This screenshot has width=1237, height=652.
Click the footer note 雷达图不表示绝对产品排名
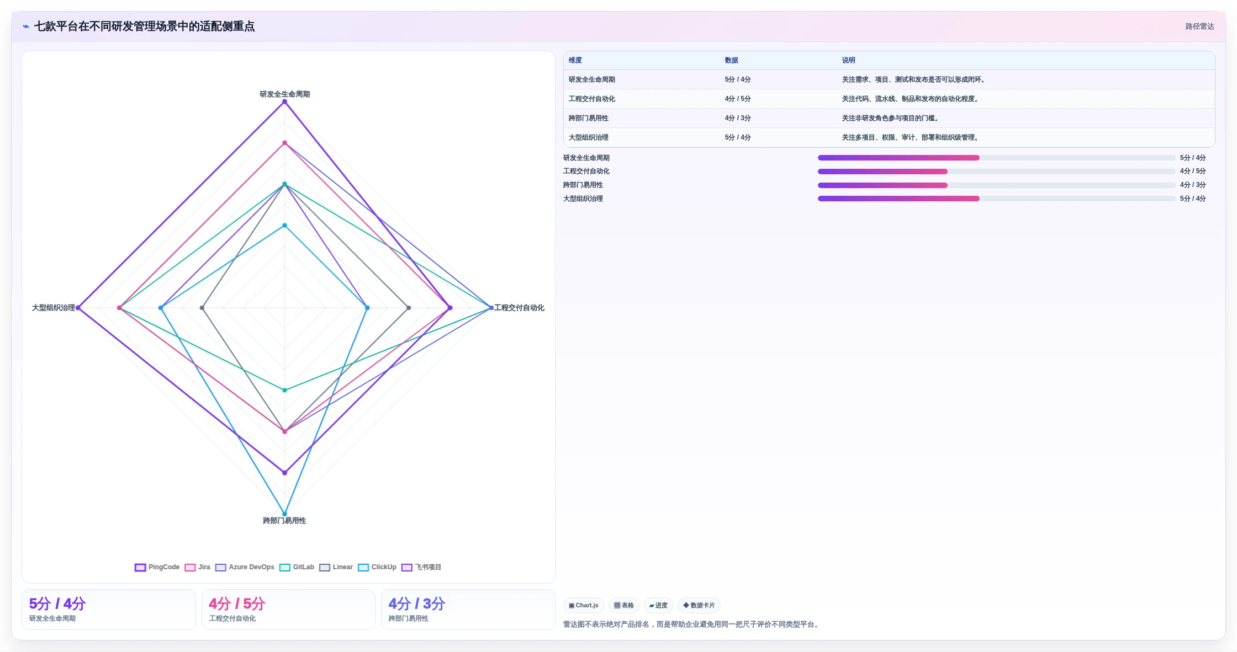(692, 624)
